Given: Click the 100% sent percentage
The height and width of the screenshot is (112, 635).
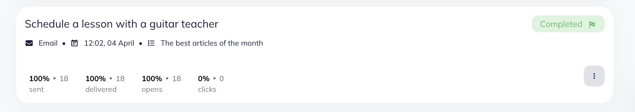Looking at the screenshot, I should pyautogui.click(x=39, y=79).
